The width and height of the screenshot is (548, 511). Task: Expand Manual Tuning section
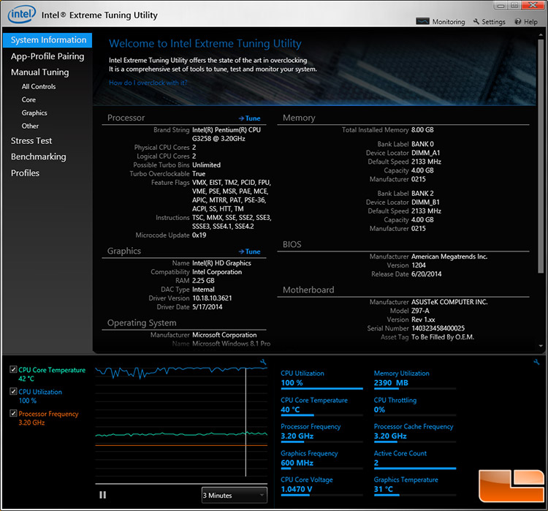click(x=40, y=72)
